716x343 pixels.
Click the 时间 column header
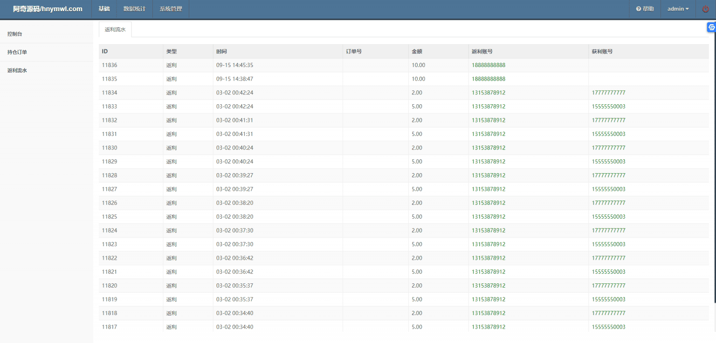(x=221, y=51)
